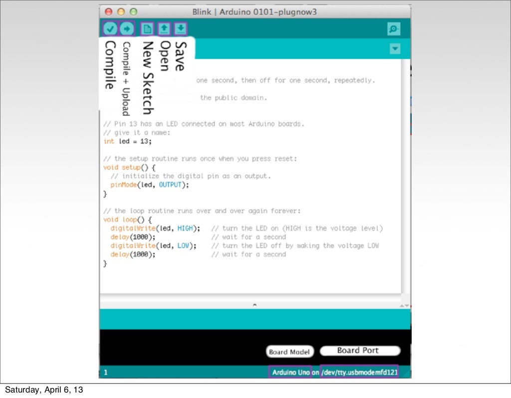The image size is (511, 398).
Task: Click the 'pinMode(led, OUTPUT);' line
Action: pyautogui.click(x=150, y=185)
